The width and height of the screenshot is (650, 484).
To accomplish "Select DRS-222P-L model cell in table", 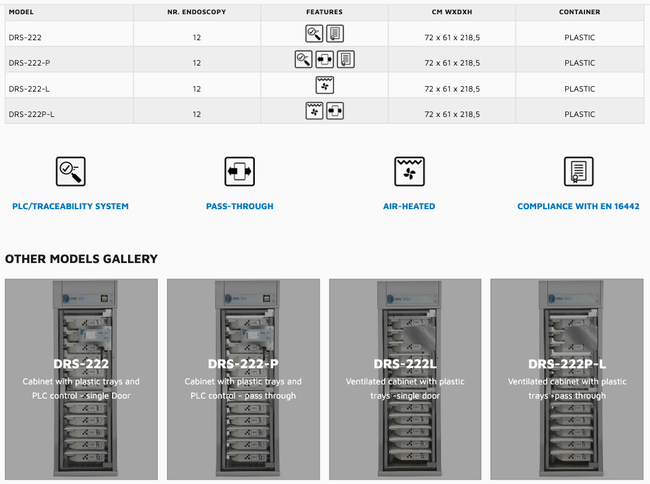I will coord(69,111).
